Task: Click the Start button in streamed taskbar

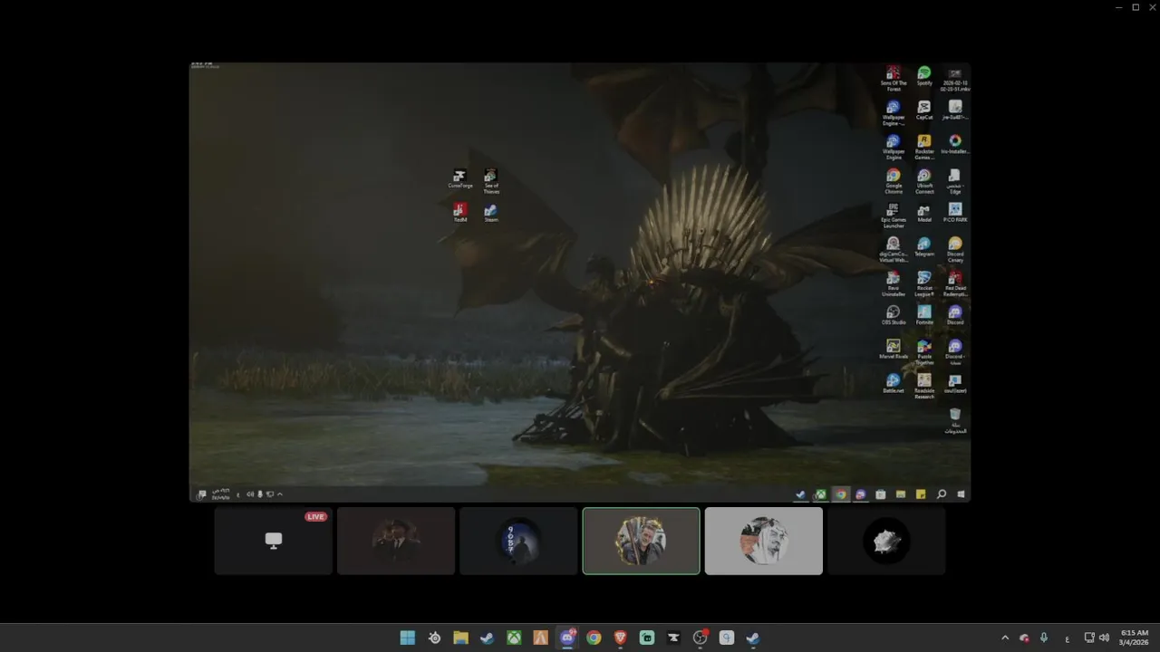Action: (x=961, y=494)
